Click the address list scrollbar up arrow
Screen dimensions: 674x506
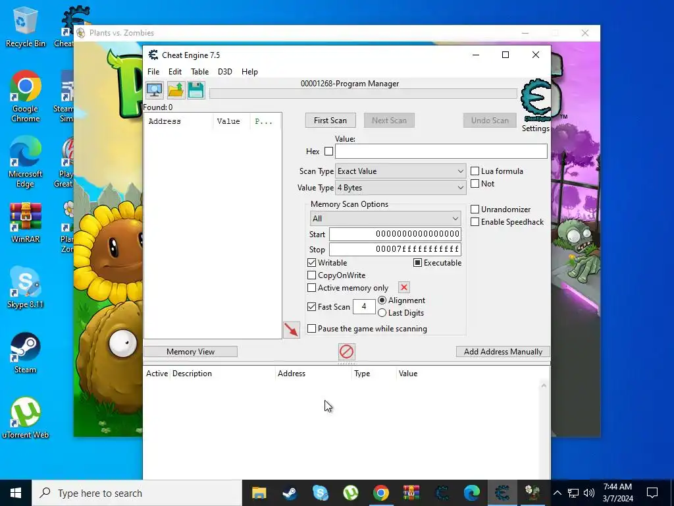click(x=544, y=385)
